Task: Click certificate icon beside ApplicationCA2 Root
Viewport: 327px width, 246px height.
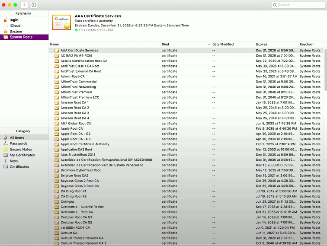Action: [x=57, y=150]
